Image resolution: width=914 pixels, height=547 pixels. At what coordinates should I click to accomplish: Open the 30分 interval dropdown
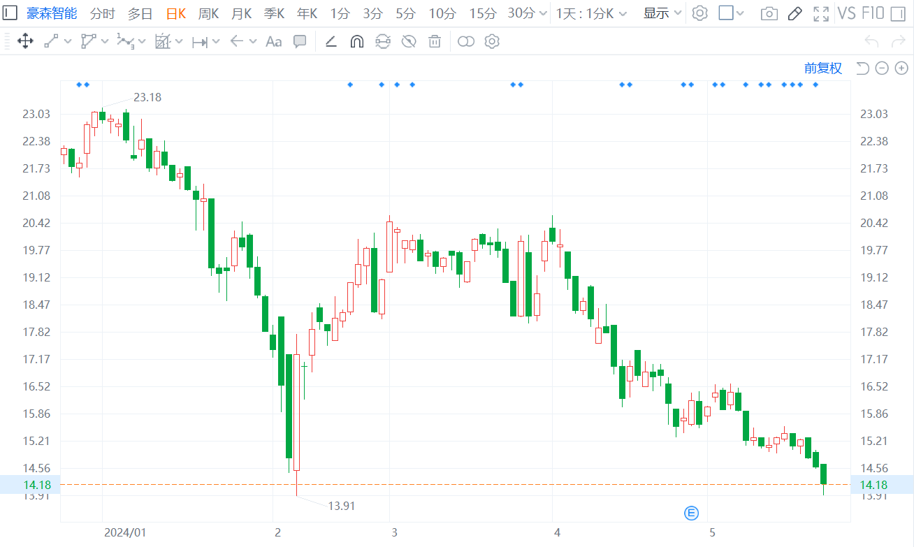[x=528, y=13]
